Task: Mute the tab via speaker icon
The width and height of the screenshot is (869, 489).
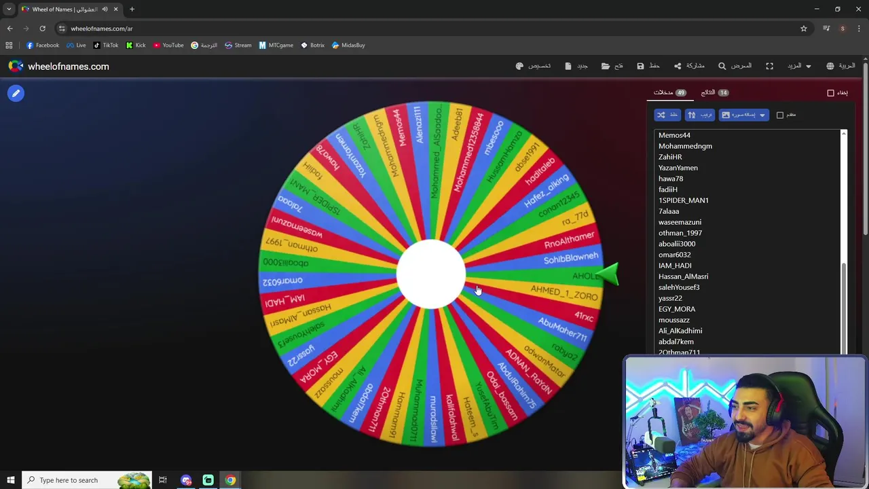Action: (105, 9)
